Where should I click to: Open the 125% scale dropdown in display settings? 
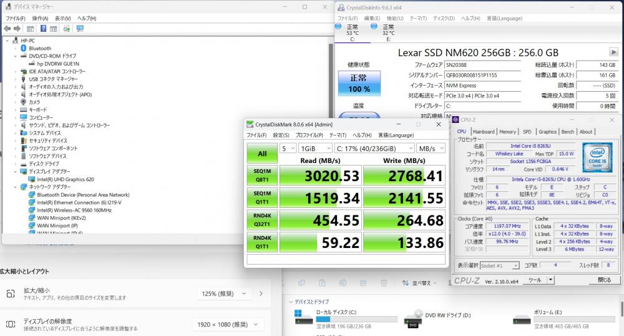[224, 294]
